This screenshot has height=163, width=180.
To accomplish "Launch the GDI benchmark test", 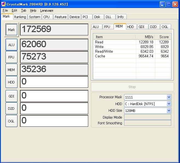I will coord(12,96).
